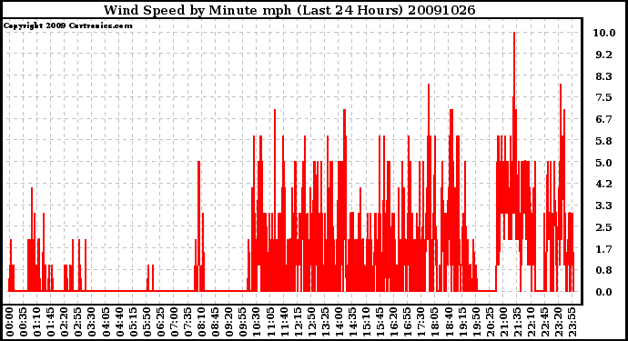Image resolution: width=628 pixels, height=341 pixels.
Task: Click the 'Copyright 2009 Cartronics.com' text
Action: tap(67, 25)
